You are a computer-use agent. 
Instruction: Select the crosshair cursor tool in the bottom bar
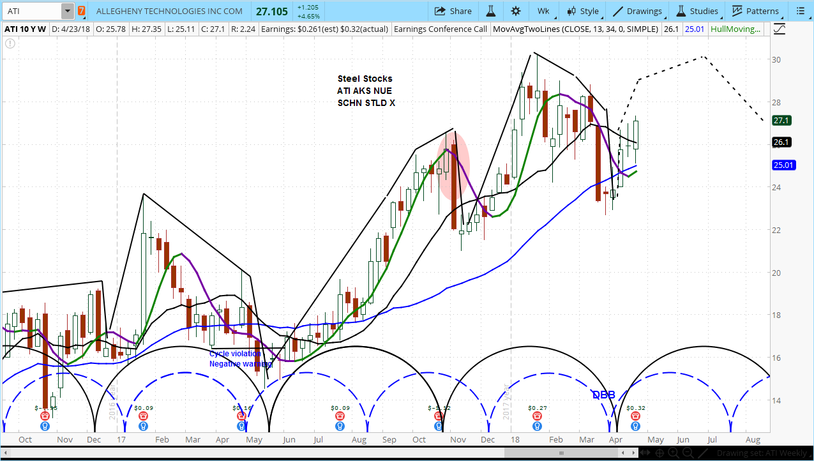(659, 453)
